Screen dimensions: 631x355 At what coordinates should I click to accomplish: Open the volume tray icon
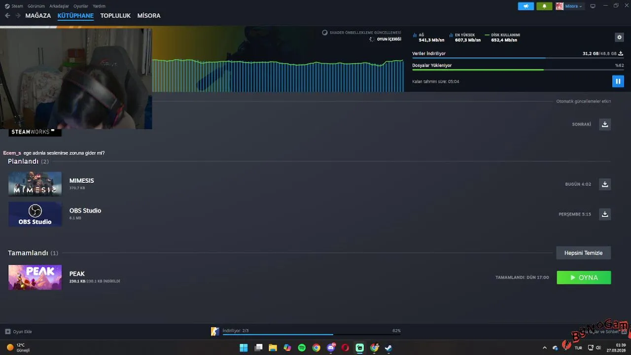(x=598, y=348)
